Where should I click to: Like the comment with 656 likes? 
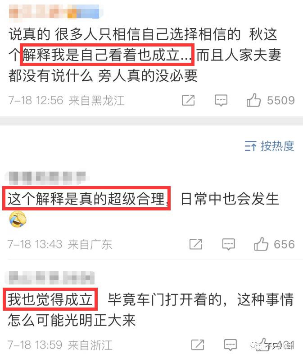261,244
